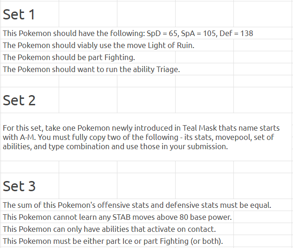The image size is (293, 248).
Task: Select the abilities activate on contact row
Action: 117,229
